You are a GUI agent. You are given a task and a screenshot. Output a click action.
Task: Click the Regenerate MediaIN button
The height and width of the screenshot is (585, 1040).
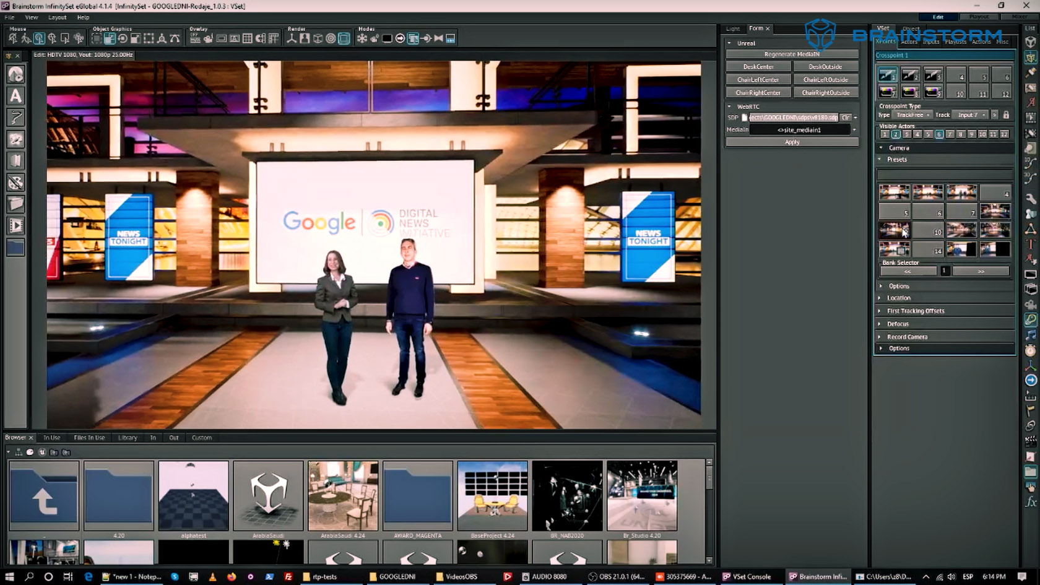point(792,54)
